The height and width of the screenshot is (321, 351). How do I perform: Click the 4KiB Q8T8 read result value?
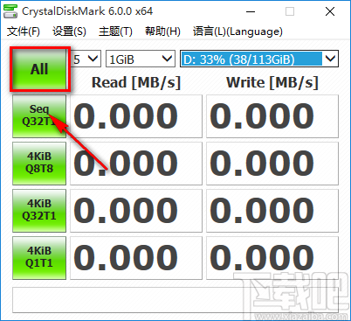pyautogui.click(x=136, y=164)
